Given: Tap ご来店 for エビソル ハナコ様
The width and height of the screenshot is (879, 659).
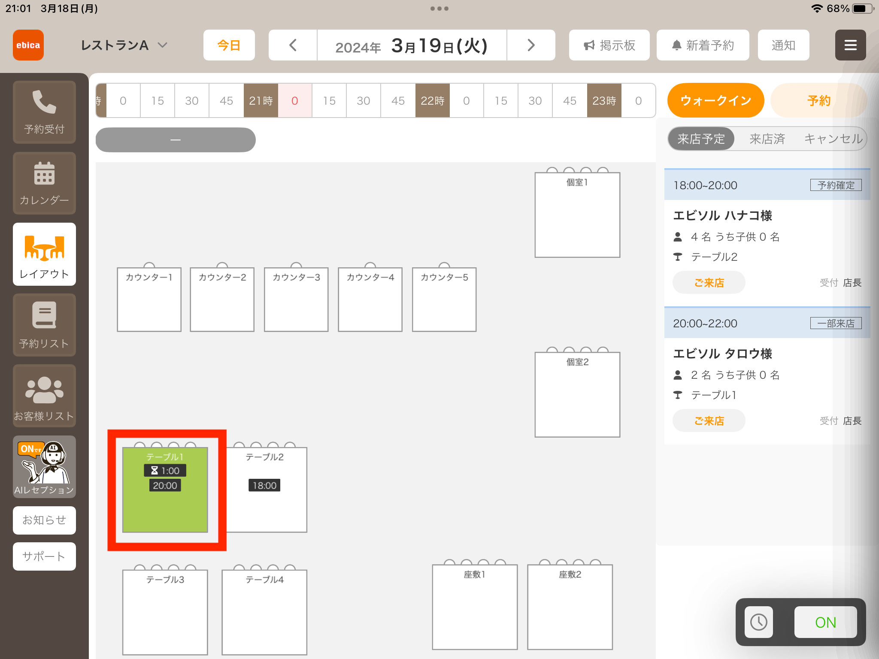Looking at the screenshot, I should [x=709, y=283].
